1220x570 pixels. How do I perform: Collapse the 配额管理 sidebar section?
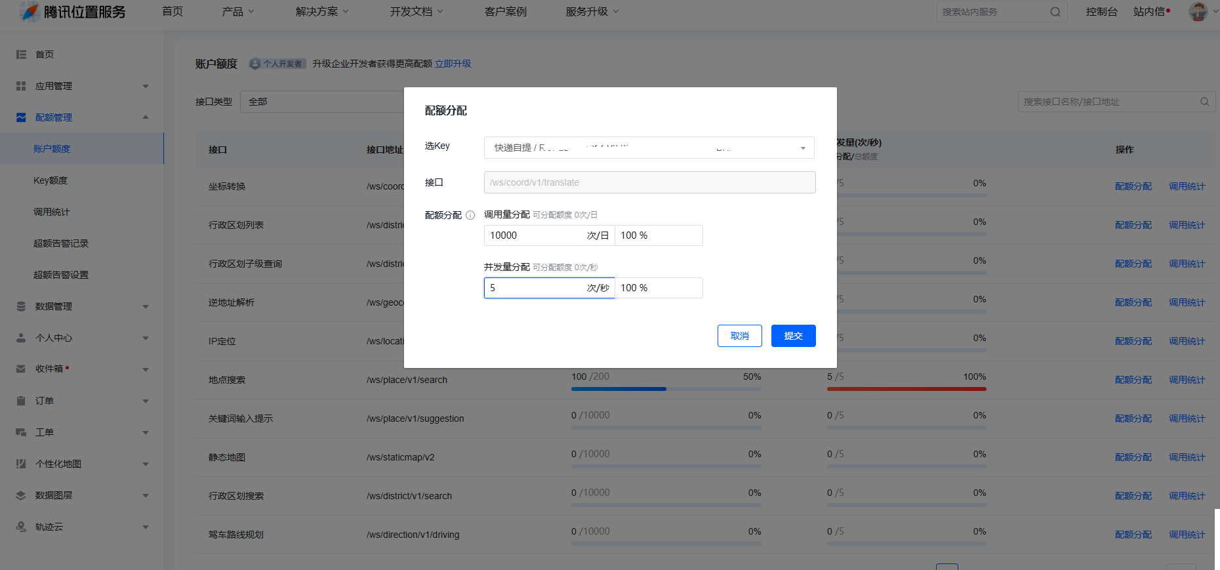[x=146, y=117]
